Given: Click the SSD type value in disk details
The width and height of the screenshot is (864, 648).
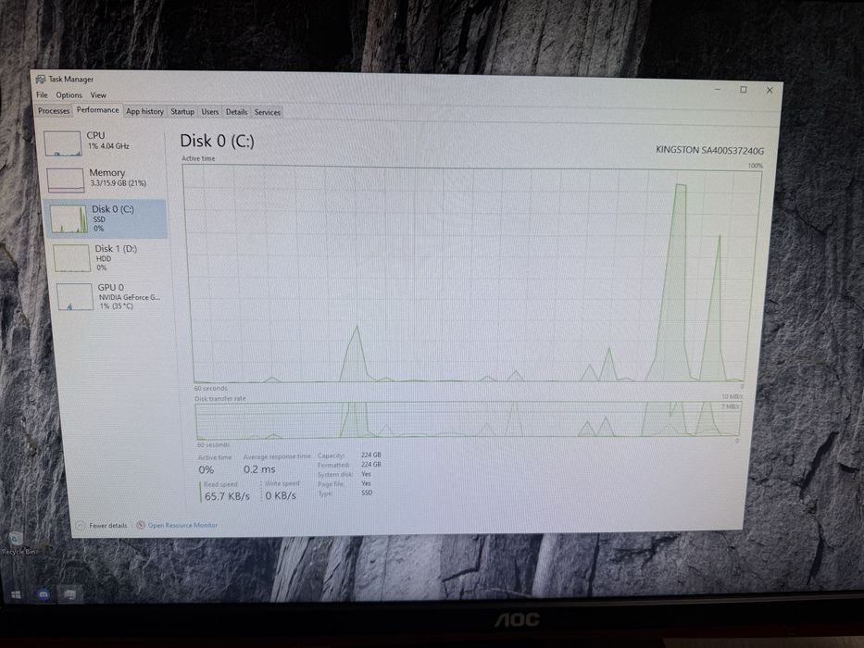Looking at the screenshot, I should click(367, 492).
